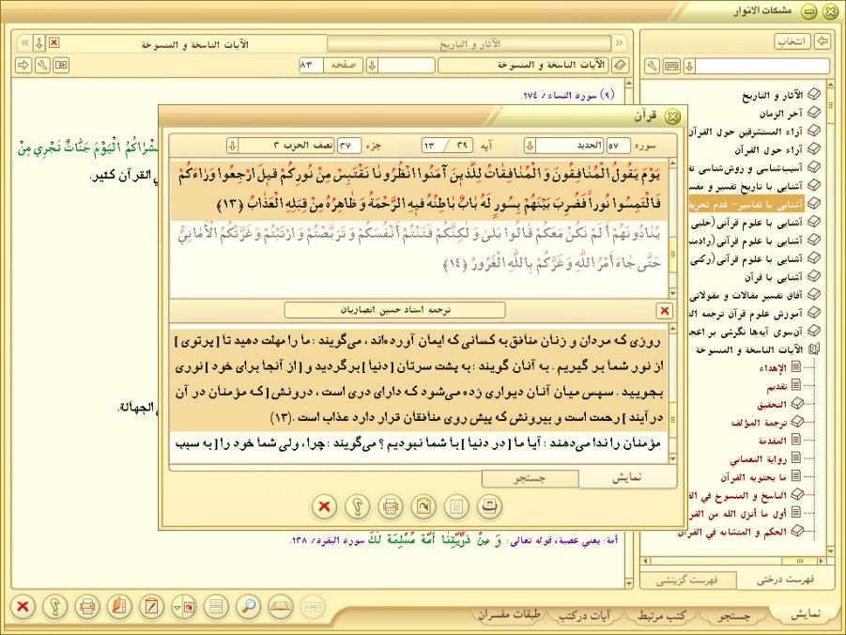Click the open Quran book icon in main toolbar
This screenshot has width=846, height=635.
coord(281,607)
